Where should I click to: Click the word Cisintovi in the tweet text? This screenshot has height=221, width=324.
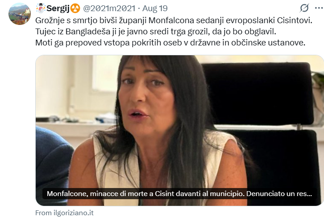(295, 20)
